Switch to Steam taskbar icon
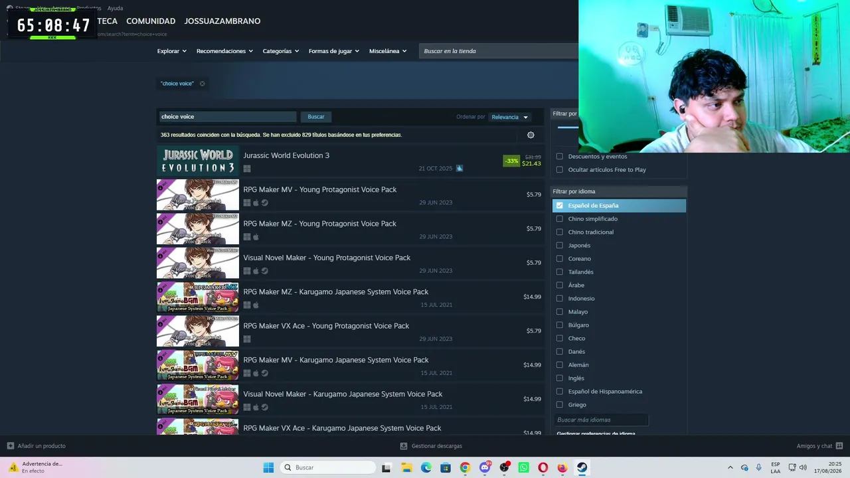The height and width of the screenshot is (478, 850). [x=582, y=467]
